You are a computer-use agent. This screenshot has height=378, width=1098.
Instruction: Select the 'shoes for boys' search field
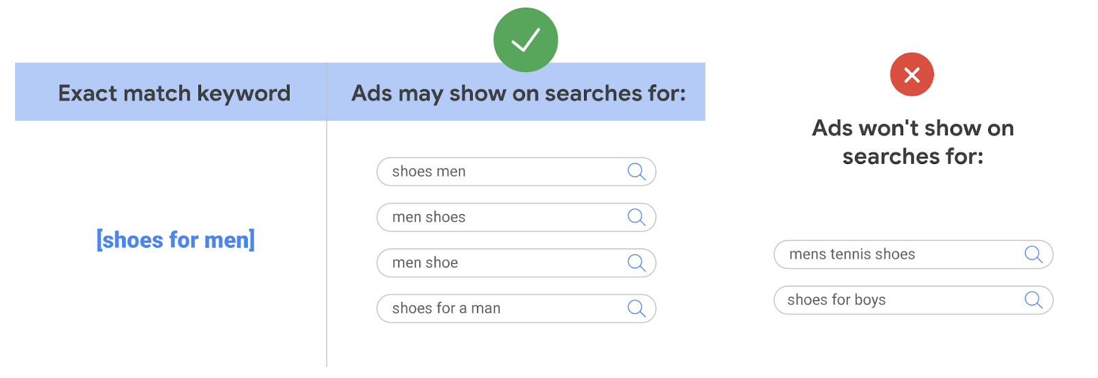913,300
